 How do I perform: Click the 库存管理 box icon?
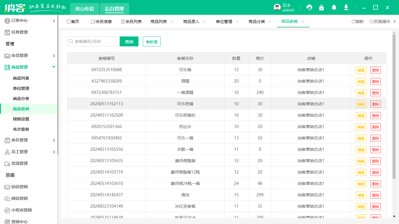point(7,140)
